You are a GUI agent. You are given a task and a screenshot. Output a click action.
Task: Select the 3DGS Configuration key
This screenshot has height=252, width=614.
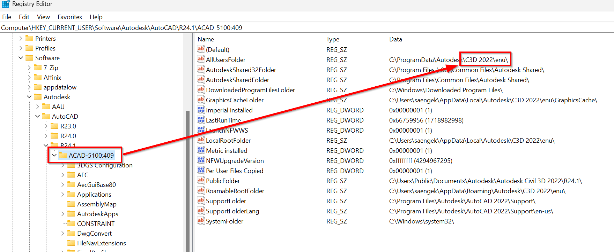[105, 165]
